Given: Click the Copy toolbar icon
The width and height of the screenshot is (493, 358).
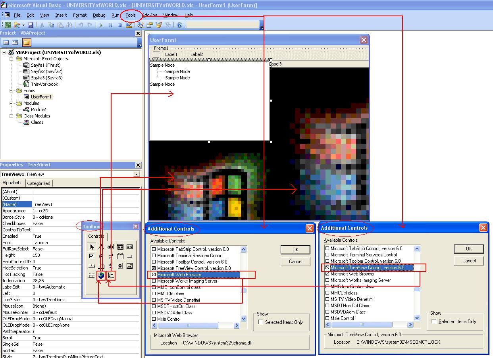Looking at the screenshot, I should point(51,25).
